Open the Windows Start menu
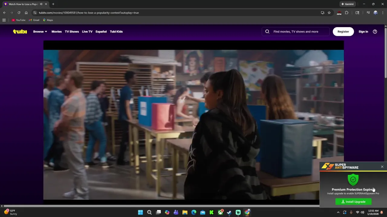The image size is (387, 217). click(140, 212)
